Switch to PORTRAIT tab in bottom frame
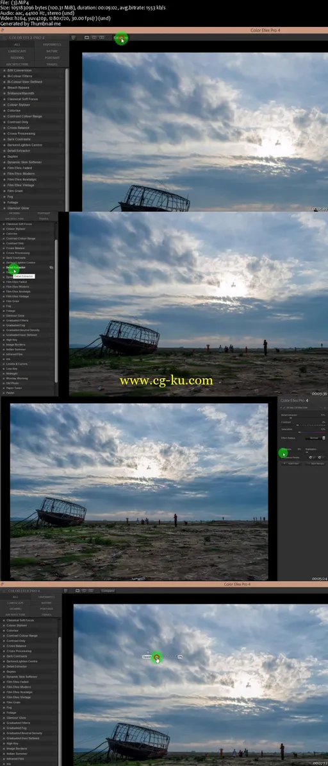The width and height of the screenshot is (328, 766). [46, 609]
